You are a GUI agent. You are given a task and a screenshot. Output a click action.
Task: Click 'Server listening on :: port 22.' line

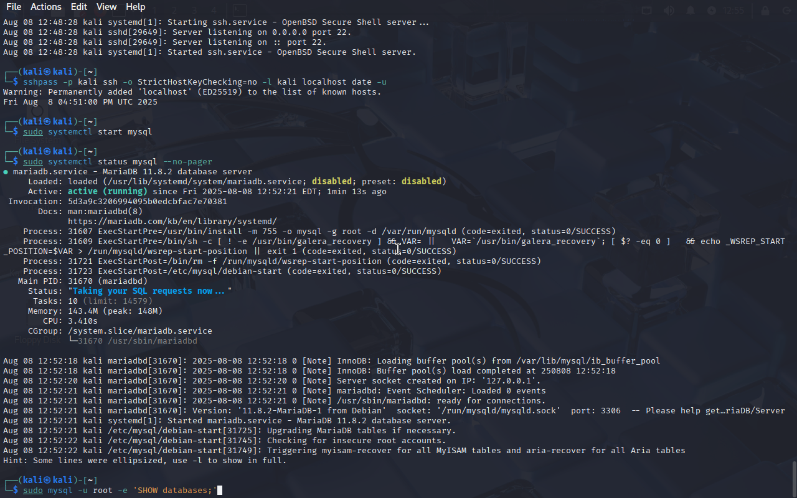click(x=165, y=42)
